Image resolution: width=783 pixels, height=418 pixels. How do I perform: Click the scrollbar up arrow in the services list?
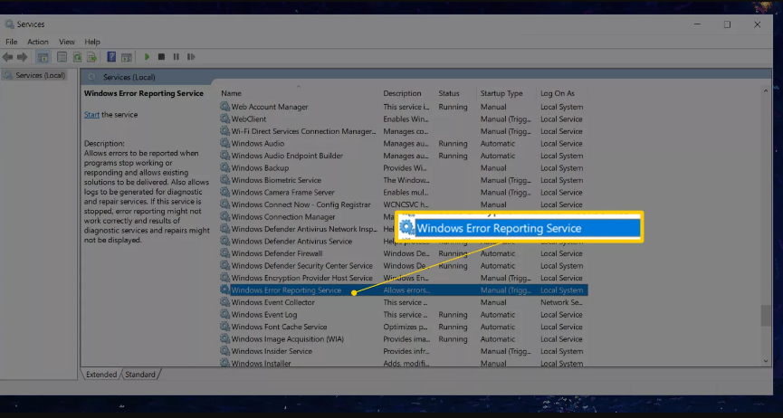click(766, 90)
